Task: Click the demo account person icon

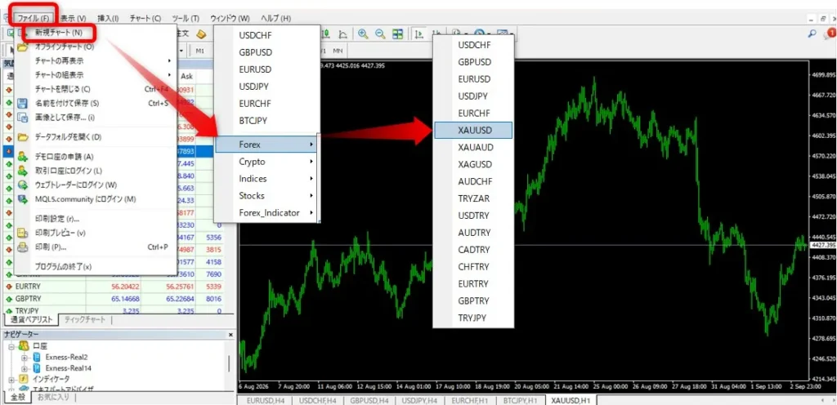Action: (22, 157)
